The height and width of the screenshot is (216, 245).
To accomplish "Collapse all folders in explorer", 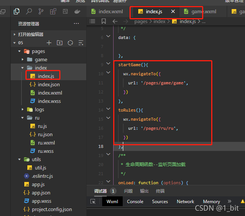I will [81, 43].
